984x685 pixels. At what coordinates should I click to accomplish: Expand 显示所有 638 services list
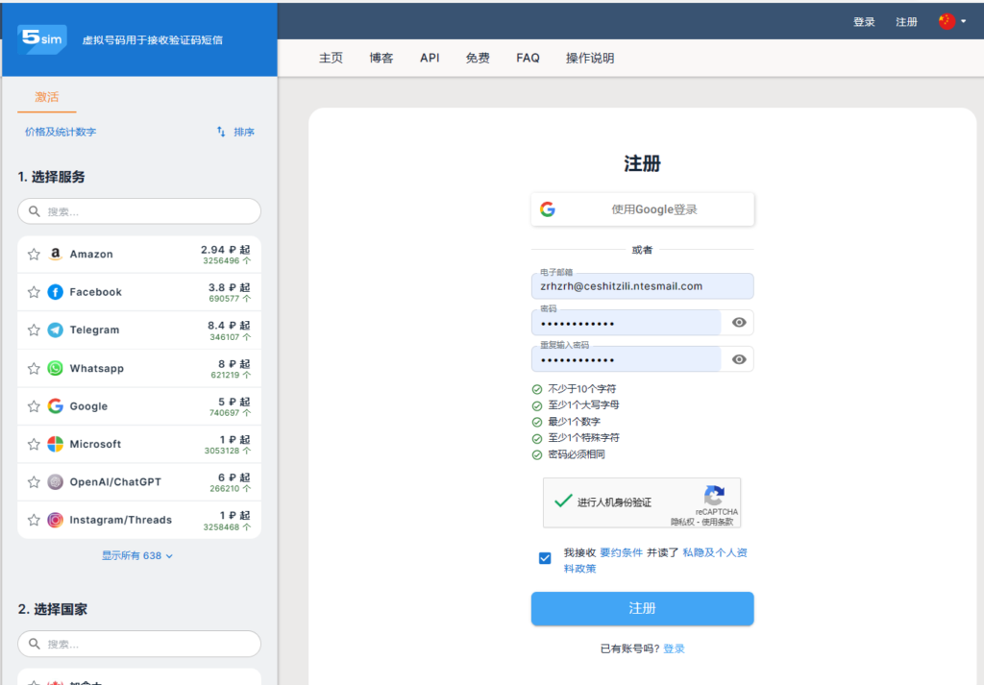click(137, 555)
